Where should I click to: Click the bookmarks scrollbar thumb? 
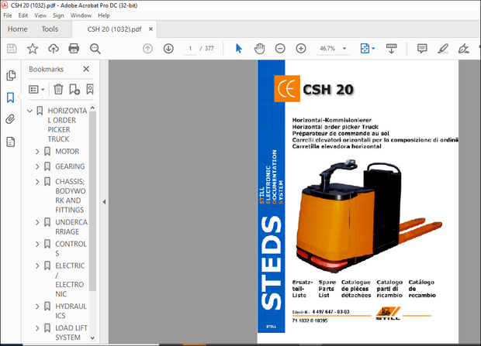tap(92, 200)
